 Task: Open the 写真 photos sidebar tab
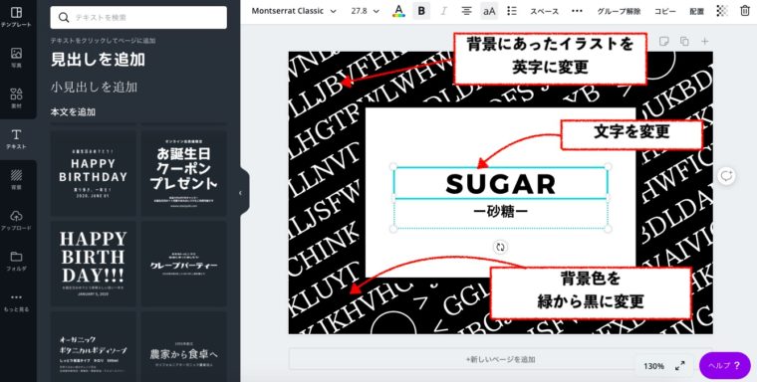click(16, 58)
